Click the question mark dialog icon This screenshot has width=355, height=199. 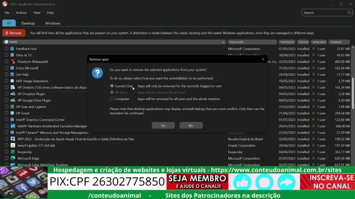(97, 73)
